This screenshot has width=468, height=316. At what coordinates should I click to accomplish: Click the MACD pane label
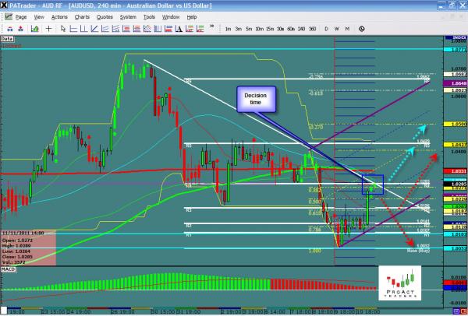pos(8,269)
